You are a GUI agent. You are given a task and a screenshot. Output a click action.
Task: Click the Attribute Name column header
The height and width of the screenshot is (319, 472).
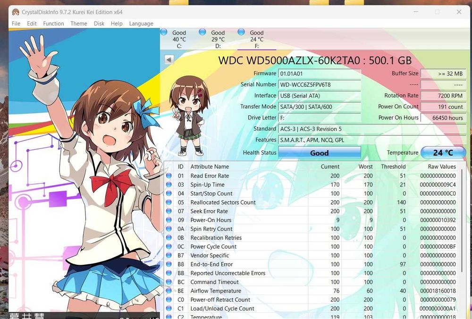(210, 167)
